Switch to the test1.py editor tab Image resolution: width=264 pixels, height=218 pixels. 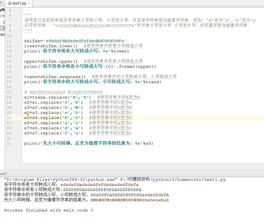tap(19, 4)
